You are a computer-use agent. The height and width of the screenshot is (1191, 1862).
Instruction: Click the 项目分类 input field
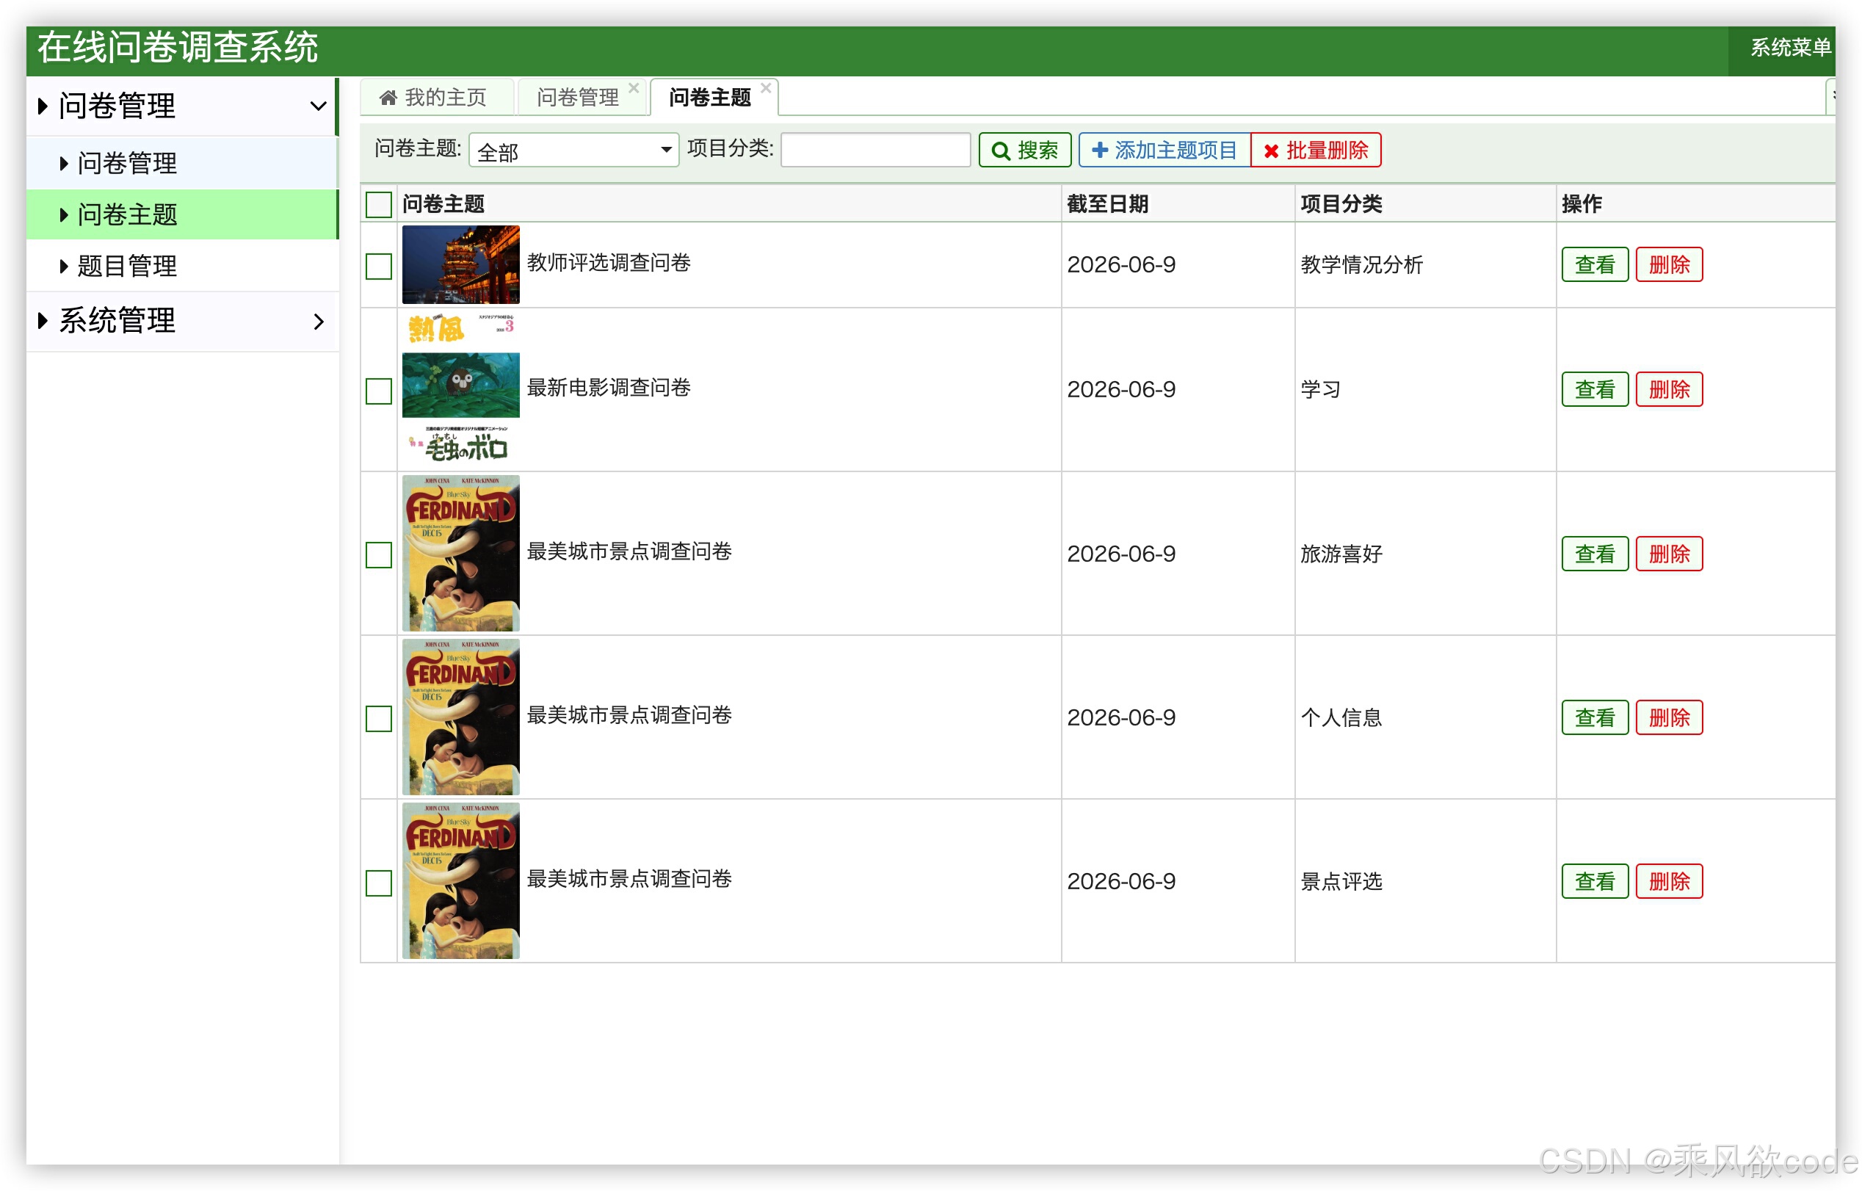coord(874,149)
